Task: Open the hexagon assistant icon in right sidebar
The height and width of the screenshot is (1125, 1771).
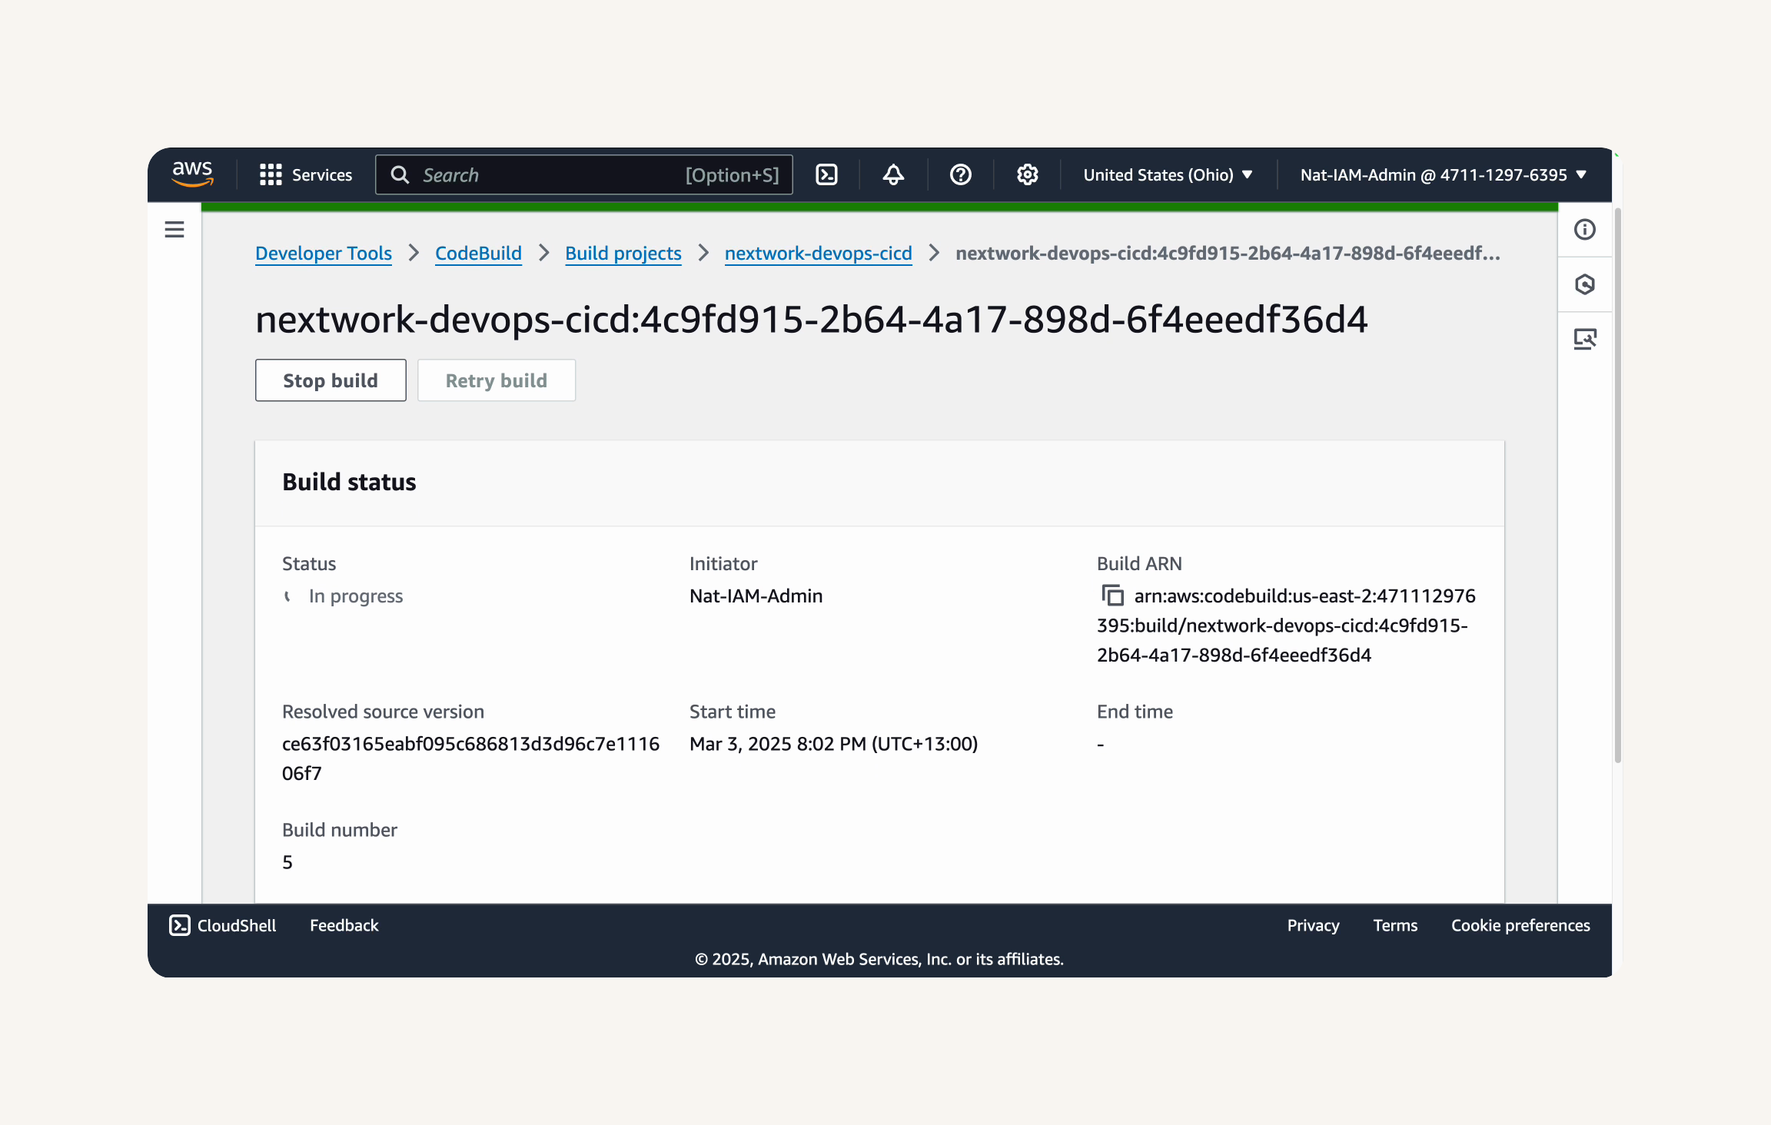Action: [x=1585, y=284]
